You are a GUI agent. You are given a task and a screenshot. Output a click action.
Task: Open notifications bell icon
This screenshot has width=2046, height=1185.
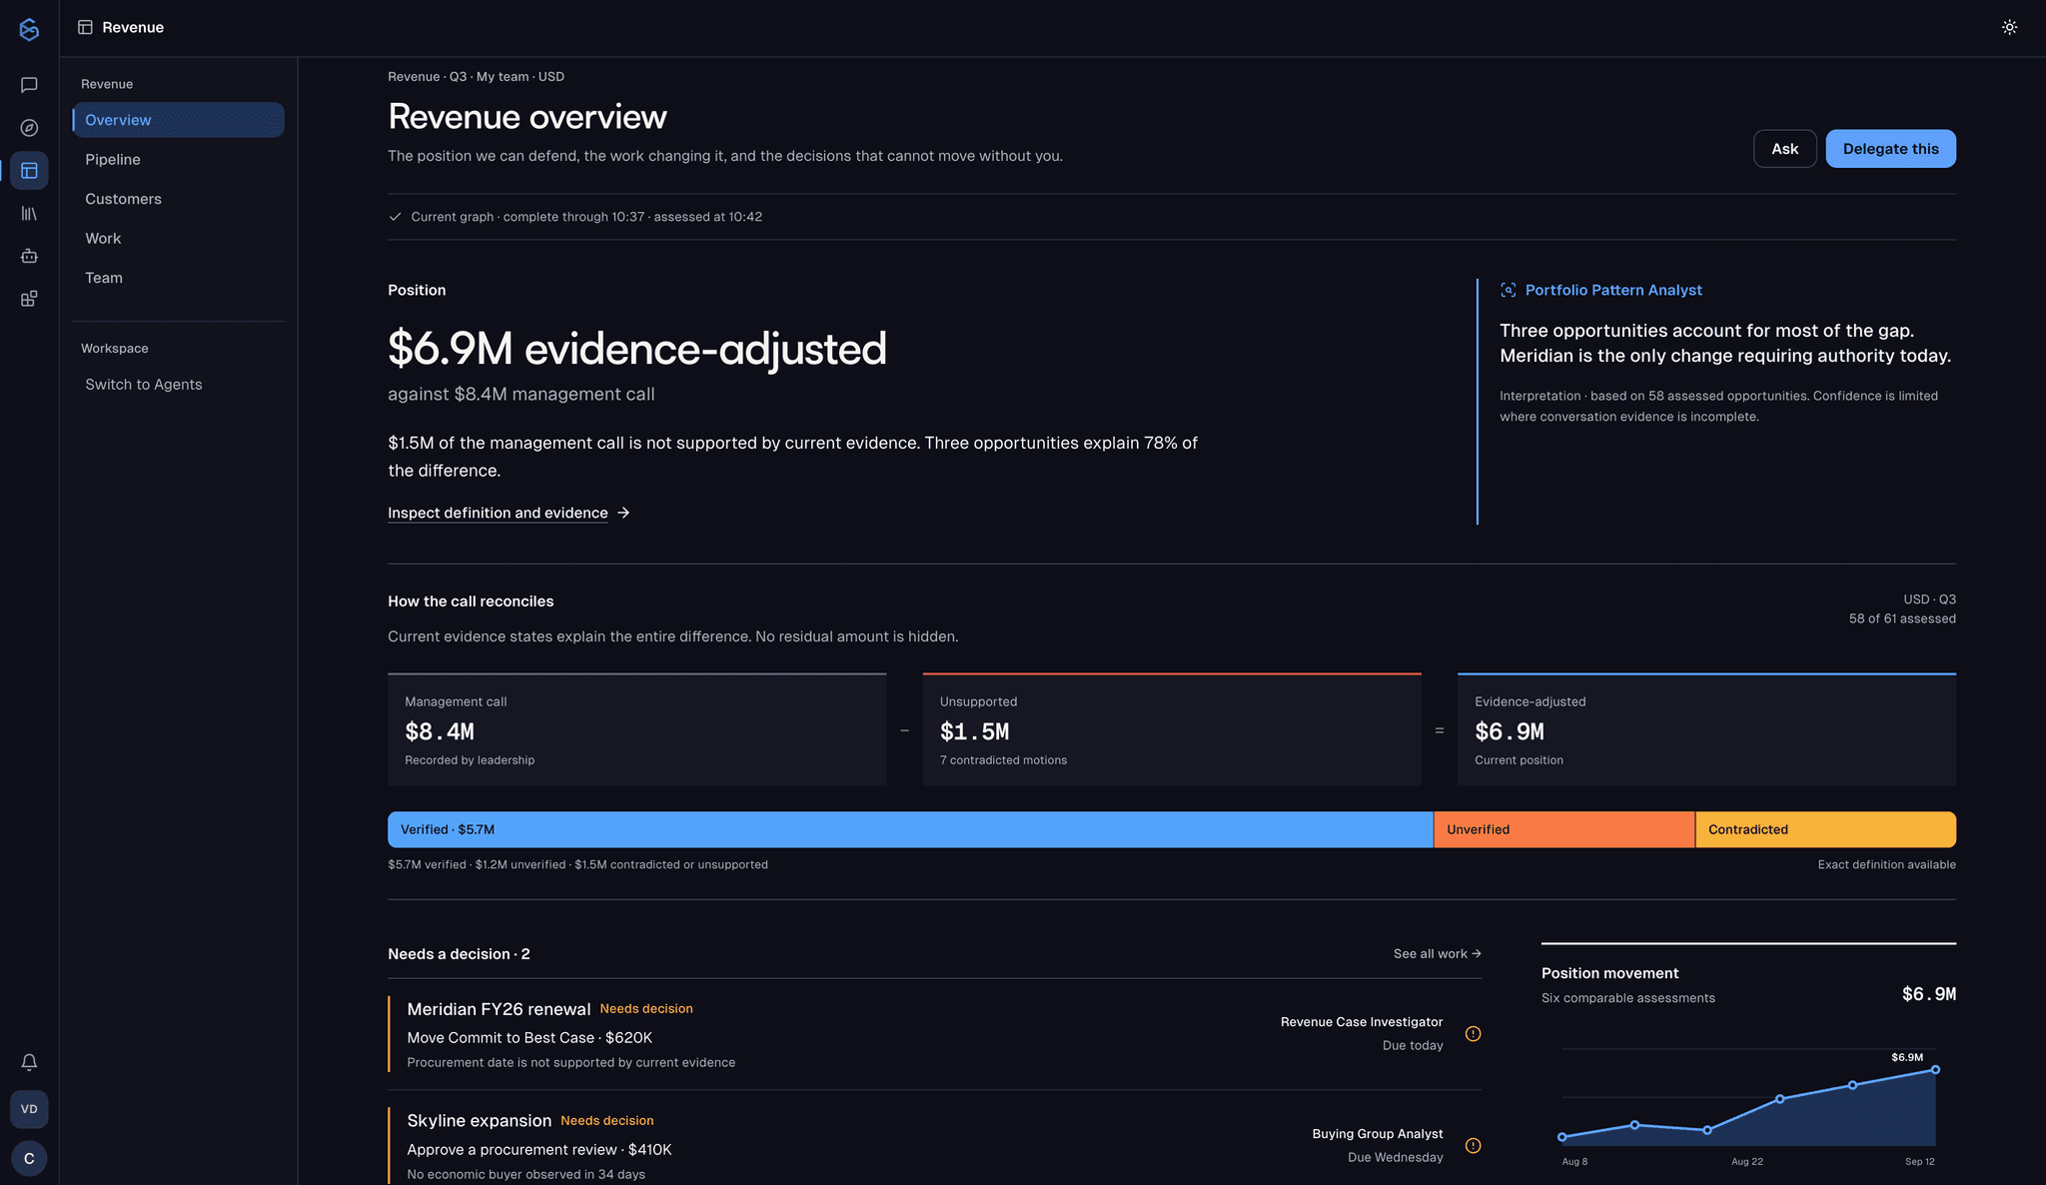coord(29,1062)
